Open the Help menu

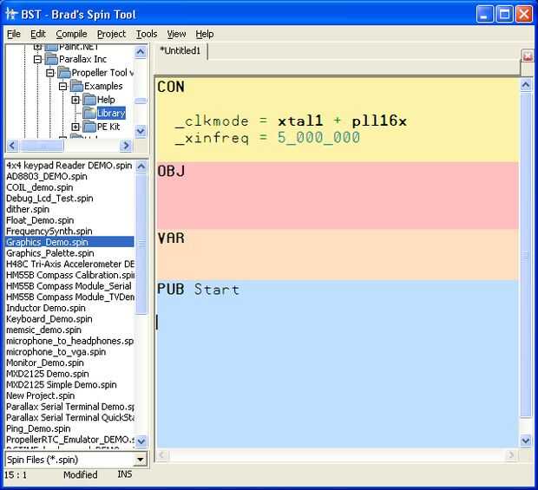[205, 34]
